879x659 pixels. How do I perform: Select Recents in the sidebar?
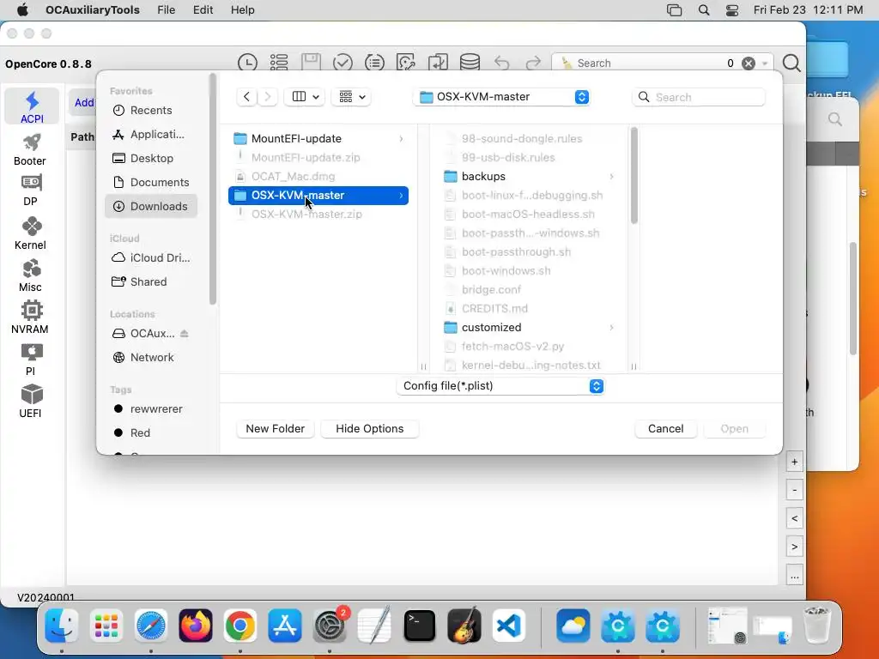pos(151,111)
